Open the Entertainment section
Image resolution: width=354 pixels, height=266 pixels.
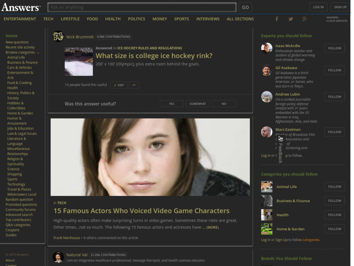20,19
